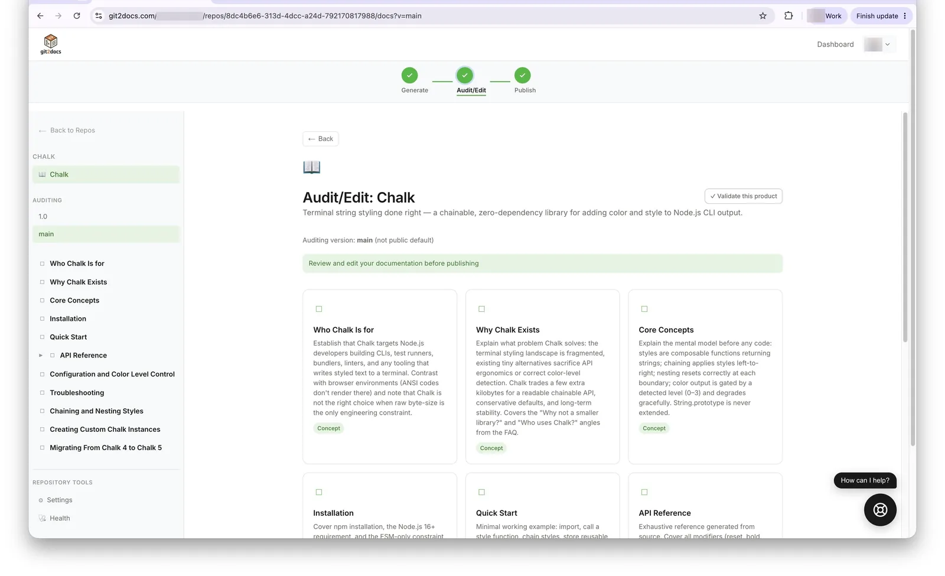Select main version in Auditing
Screen dimensions: 945x576
pyautogui.click(x=106, y=234)
